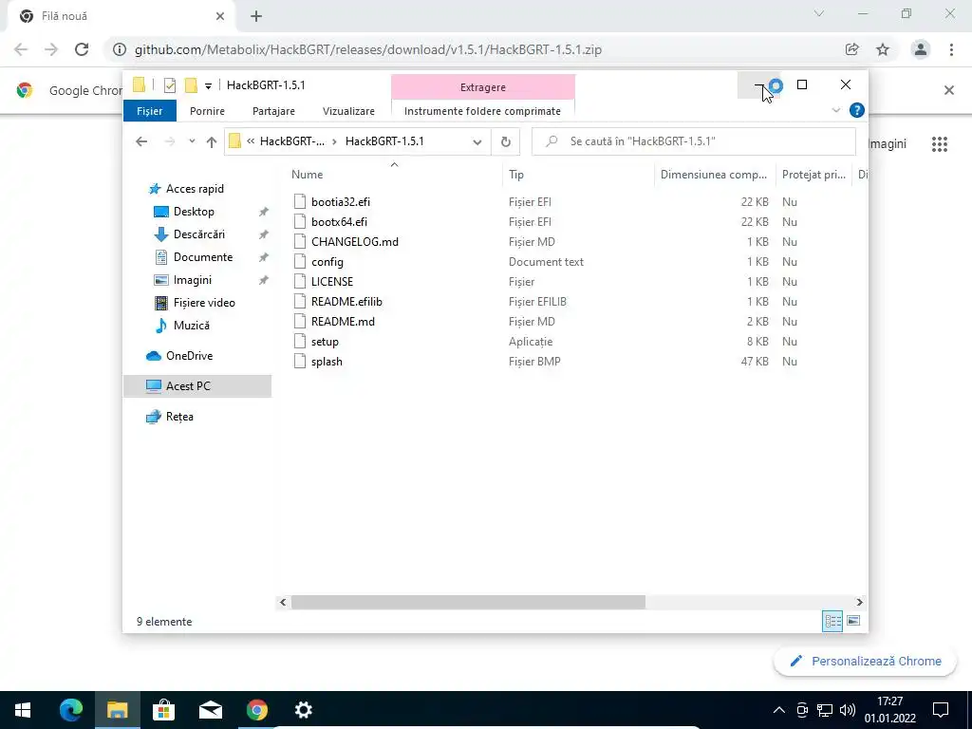Image resolution: width=972 pixels, height=729 pixels.
Task: Go back in Explorer navigation
Action: coord(141,141)
